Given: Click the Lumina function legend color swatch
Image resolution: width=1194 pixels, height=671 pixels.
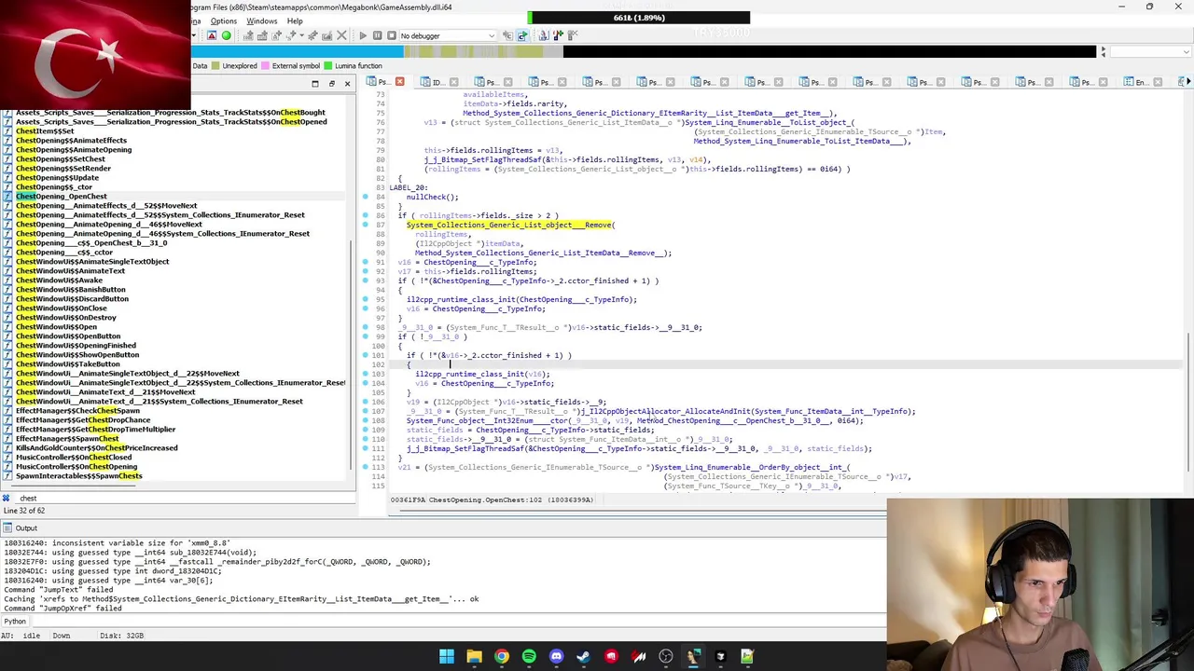Looking at the screenshot, I should click(x=328, y=66).
